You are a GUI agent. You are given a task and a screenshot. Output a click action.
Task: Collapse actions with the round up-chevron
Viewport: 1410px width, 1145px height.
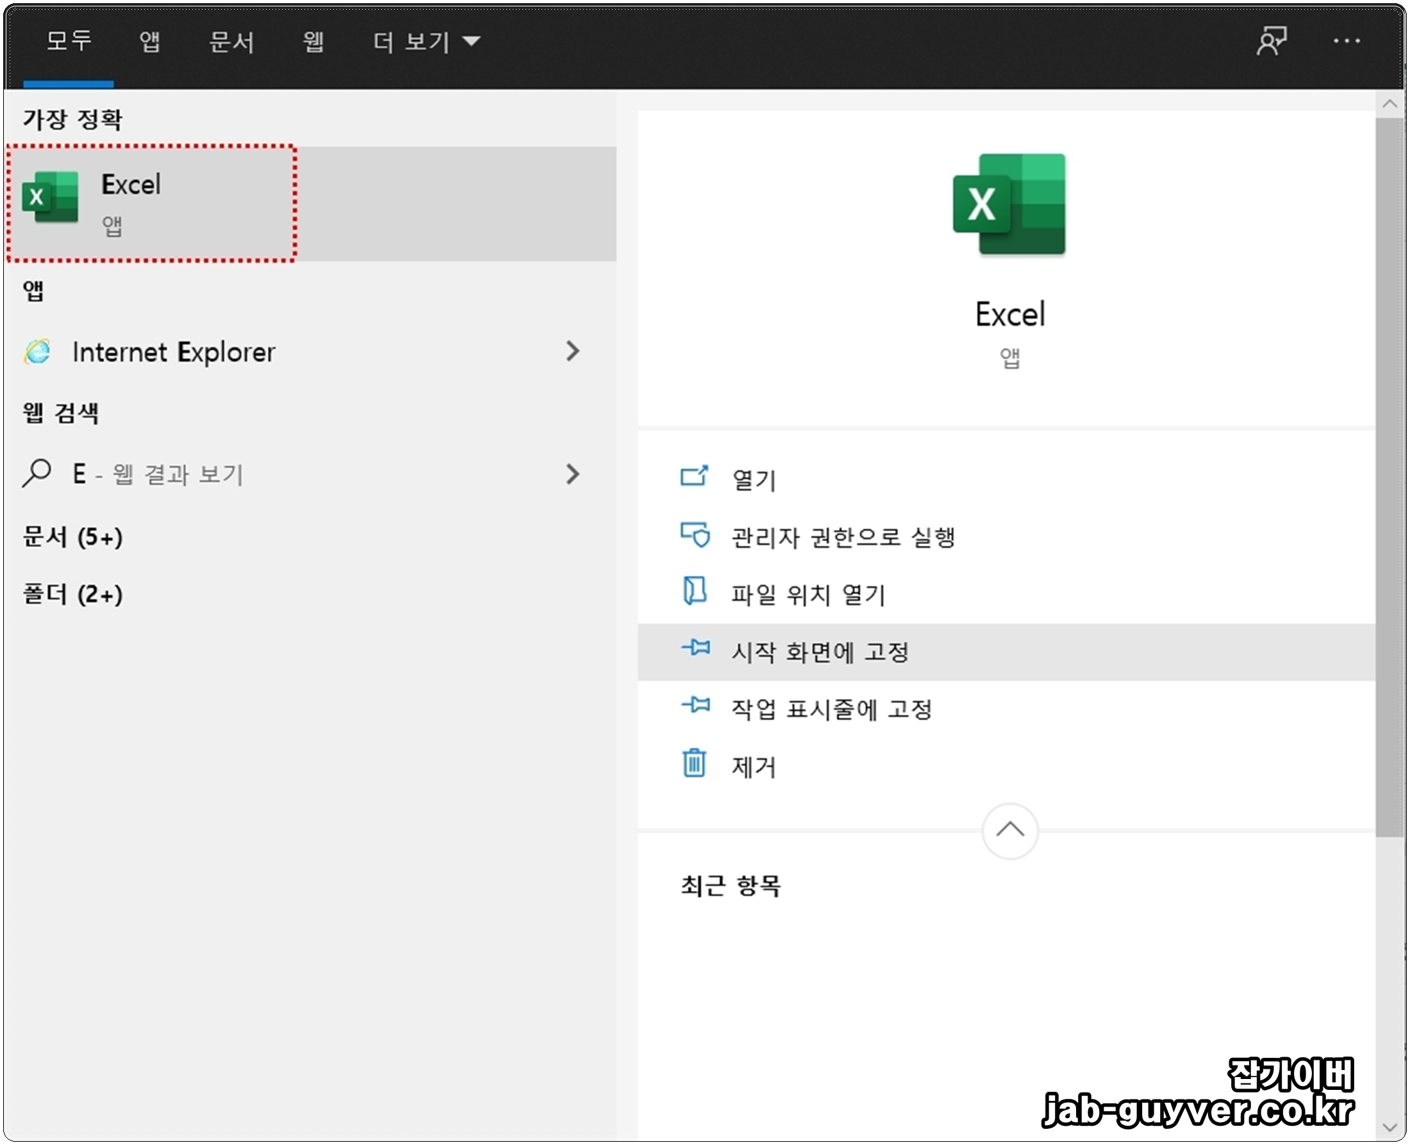click(1009, 830)
